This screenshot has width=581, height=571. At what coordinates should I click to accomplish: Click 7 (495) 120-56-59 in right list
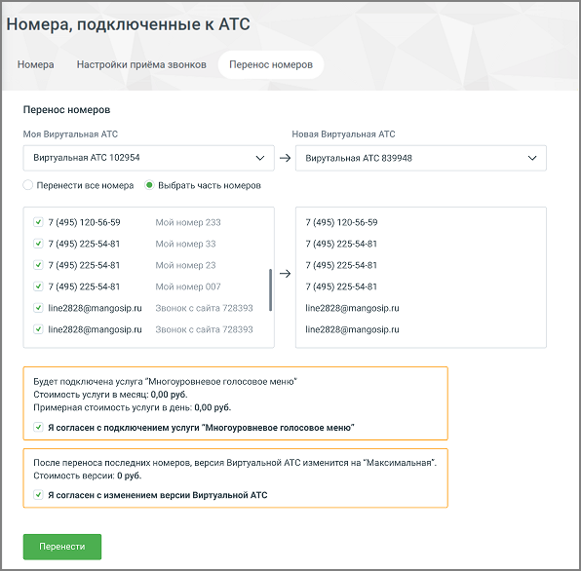[341, 222]
